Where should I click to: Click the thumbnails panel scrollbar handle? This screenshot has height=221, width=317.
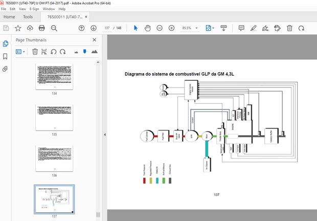[98, 214]
